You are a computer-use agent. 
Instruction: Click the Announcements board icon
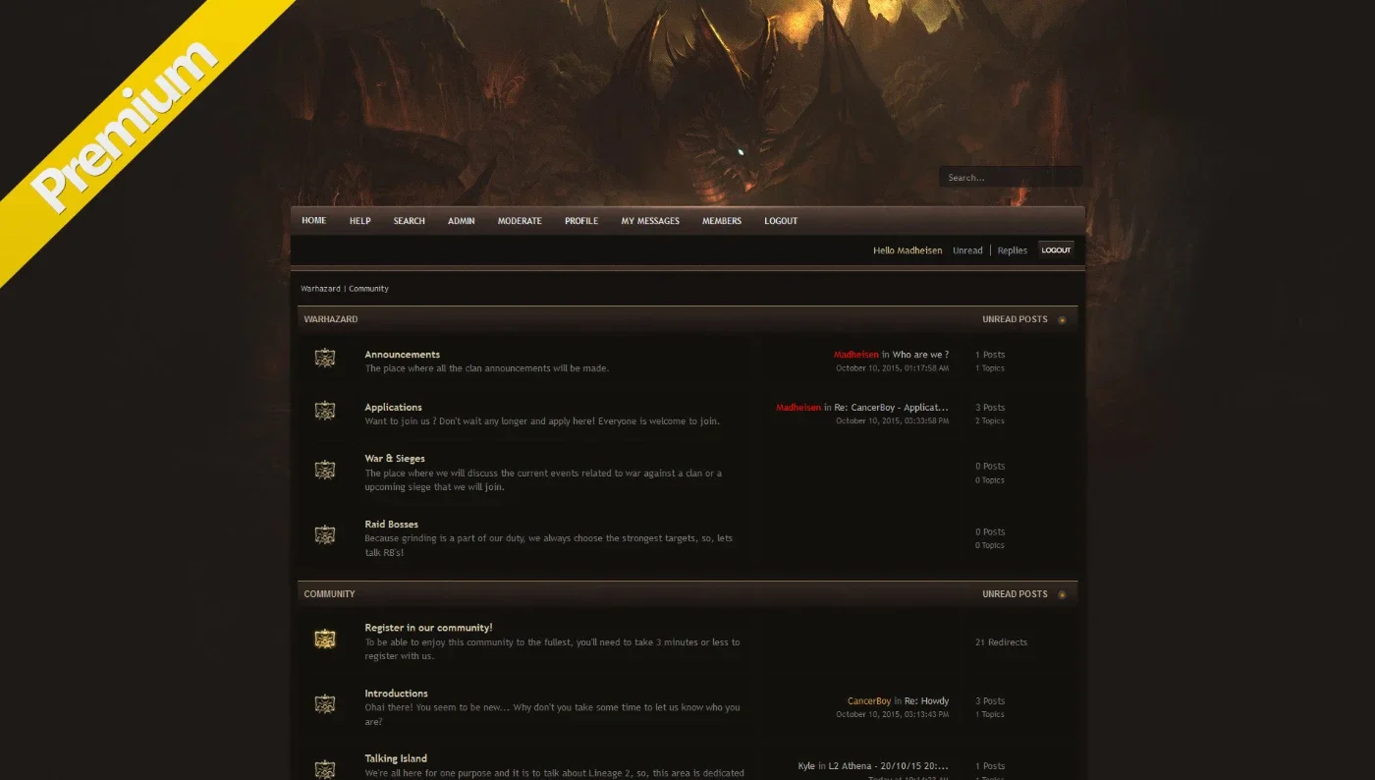[x=325, y=359]
